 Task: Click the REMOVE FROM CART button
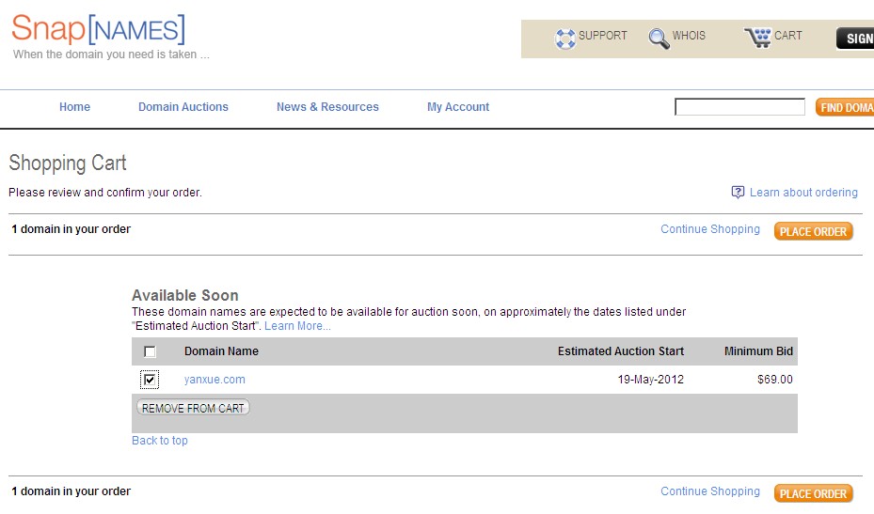[193, 408]
